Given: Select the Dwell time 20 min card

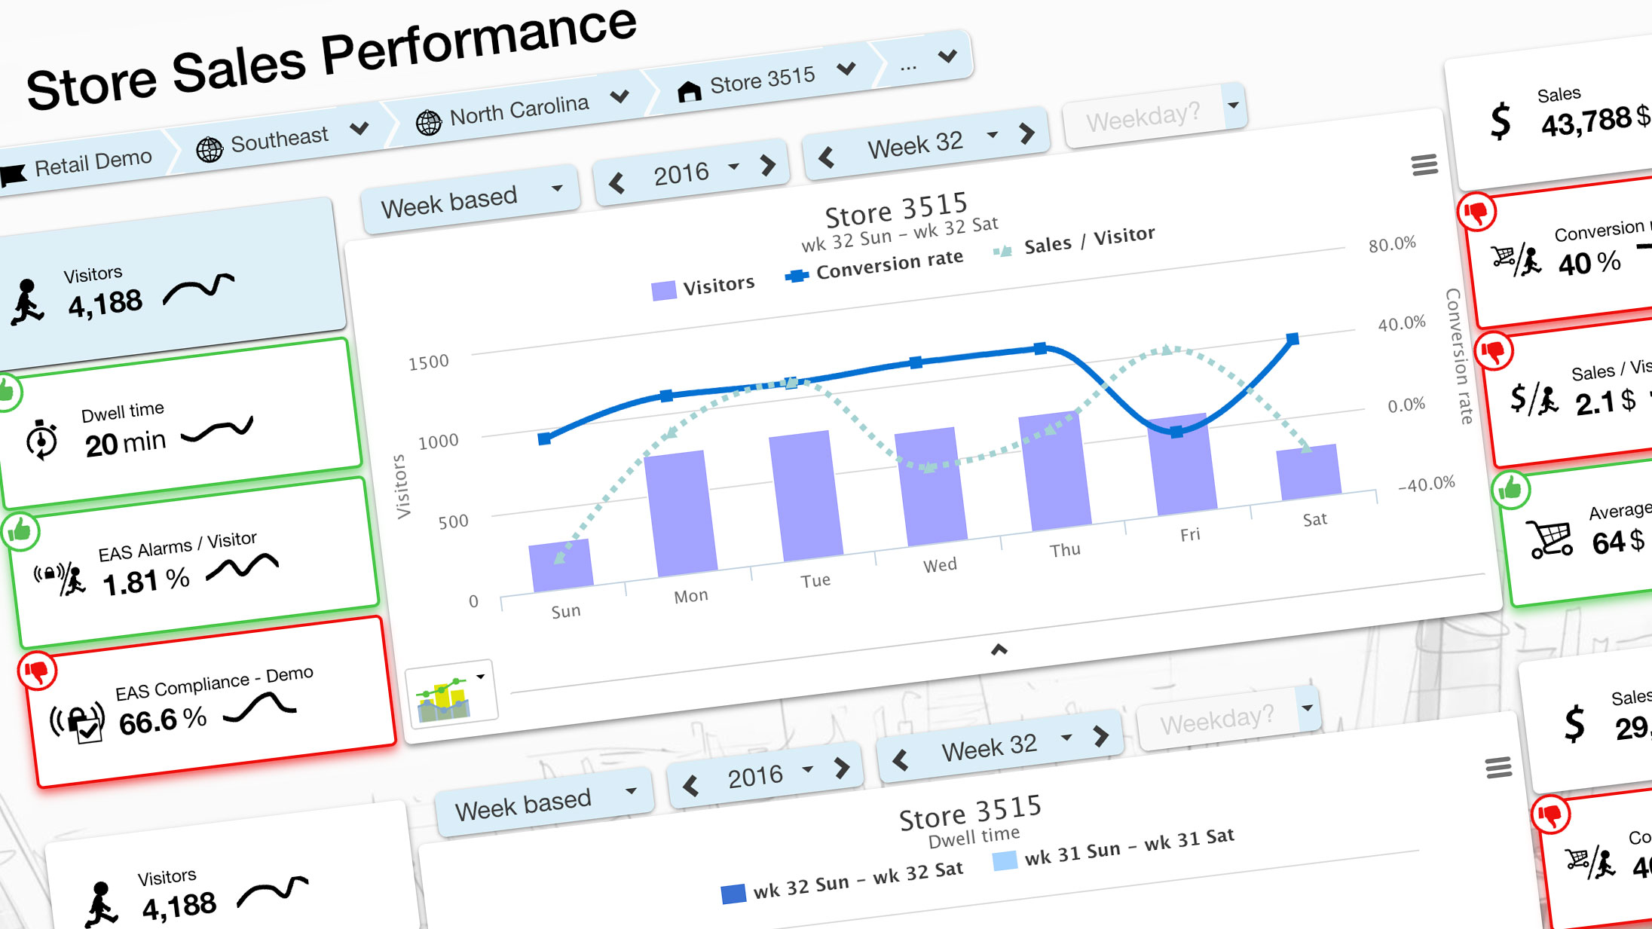Looking at the screenshot, I should 178,423.
